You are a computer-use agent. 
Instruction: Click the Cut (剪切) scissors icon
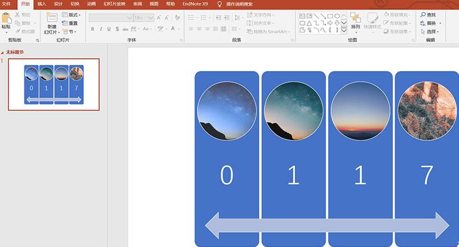pos(17,14)
